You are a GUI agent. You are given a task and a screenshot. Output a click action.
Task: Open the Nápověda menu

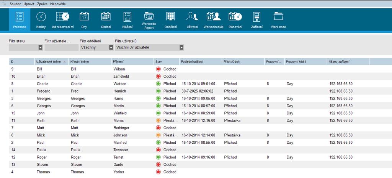pos(58,4)
